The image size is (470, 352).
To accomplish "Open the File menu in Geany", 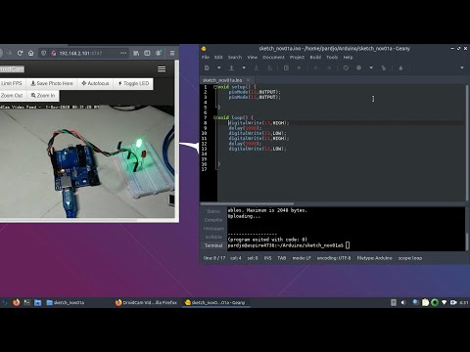I will 206,57.
